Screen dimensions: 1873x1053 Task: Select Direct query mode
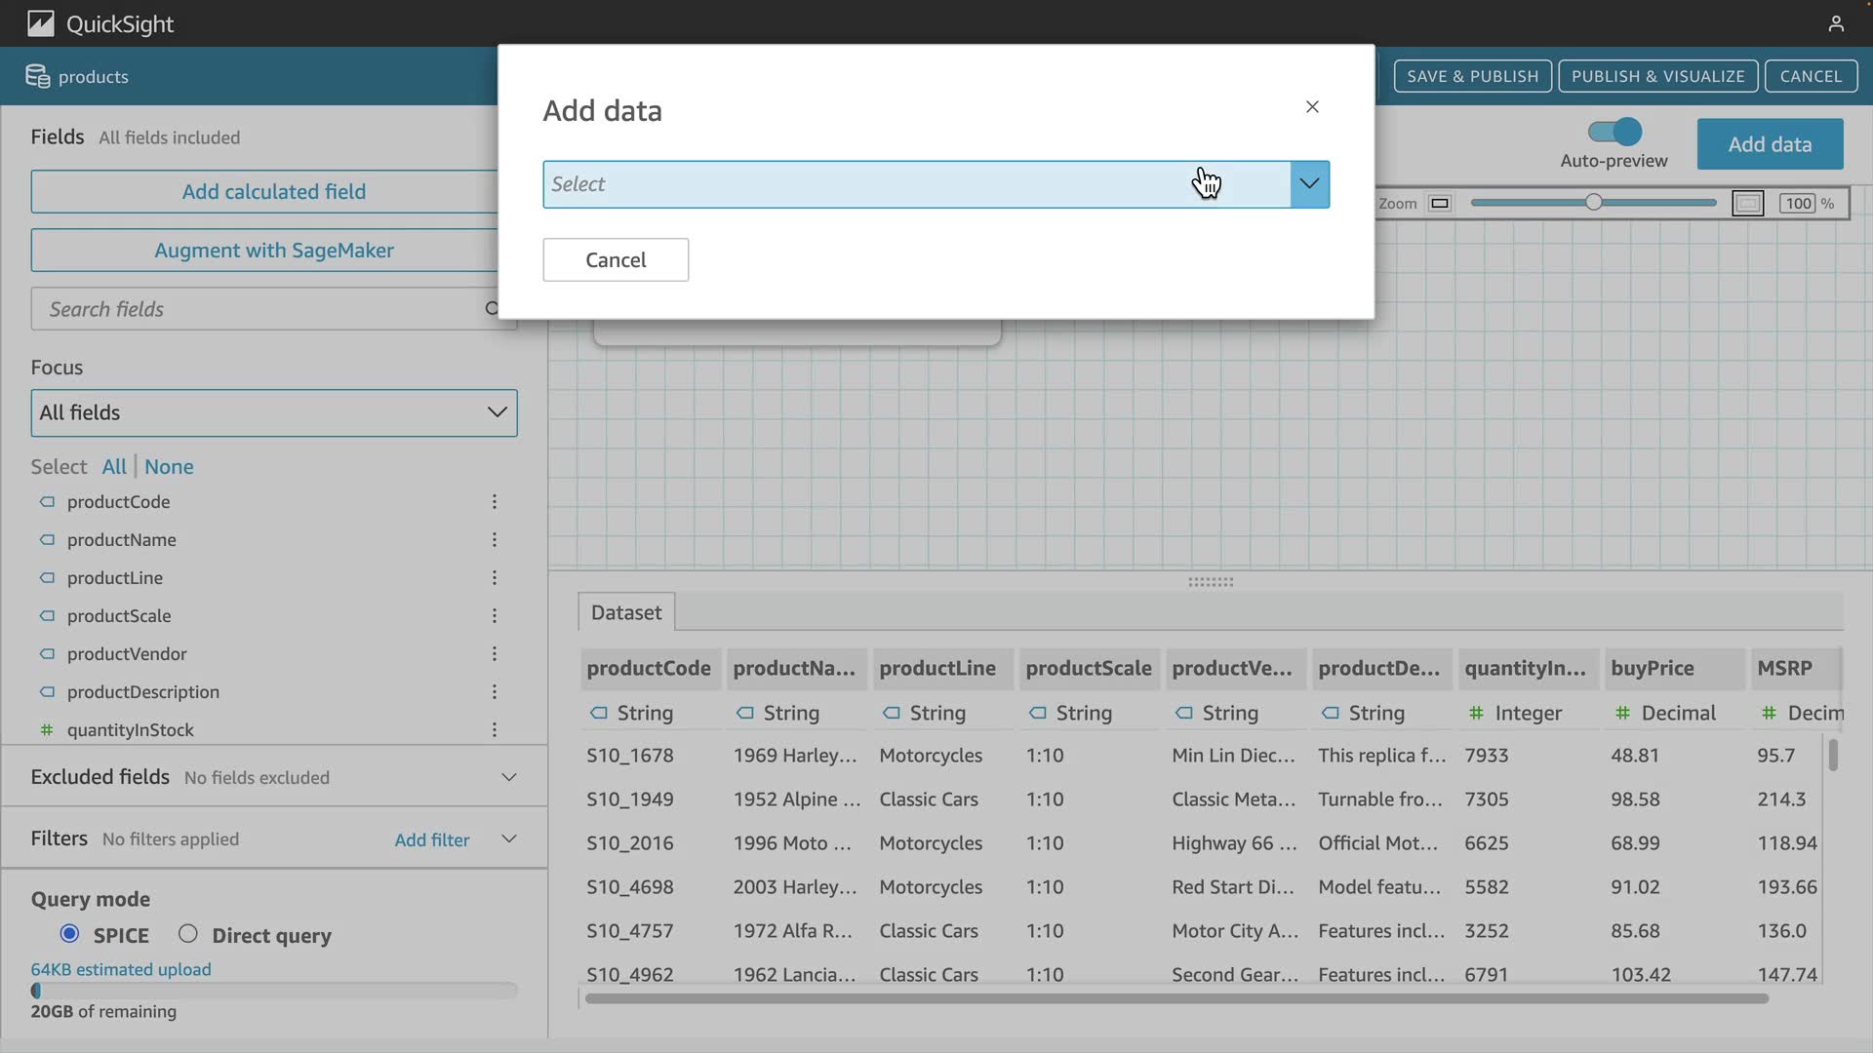187,934
